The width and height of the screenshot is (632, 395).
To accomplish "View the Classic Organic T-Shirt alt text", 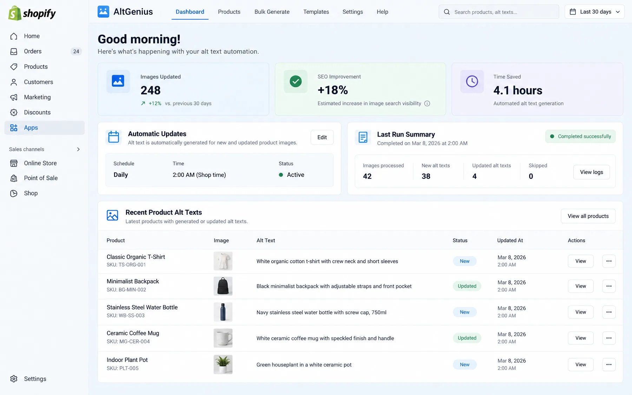I will click(x=581, y=261).
